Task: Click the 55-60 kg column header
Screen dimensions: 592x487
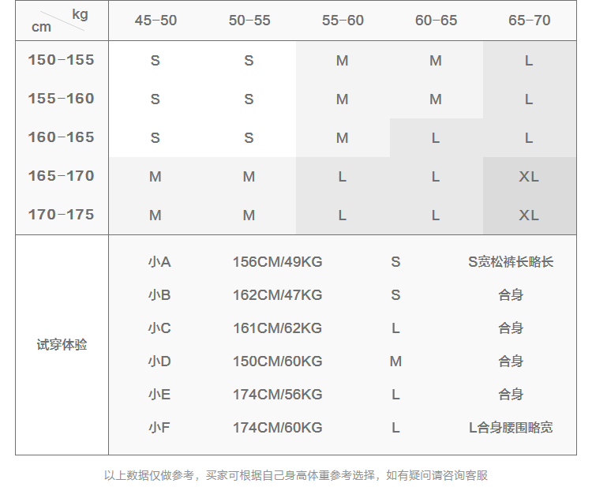Action: (x=343, y=21)
